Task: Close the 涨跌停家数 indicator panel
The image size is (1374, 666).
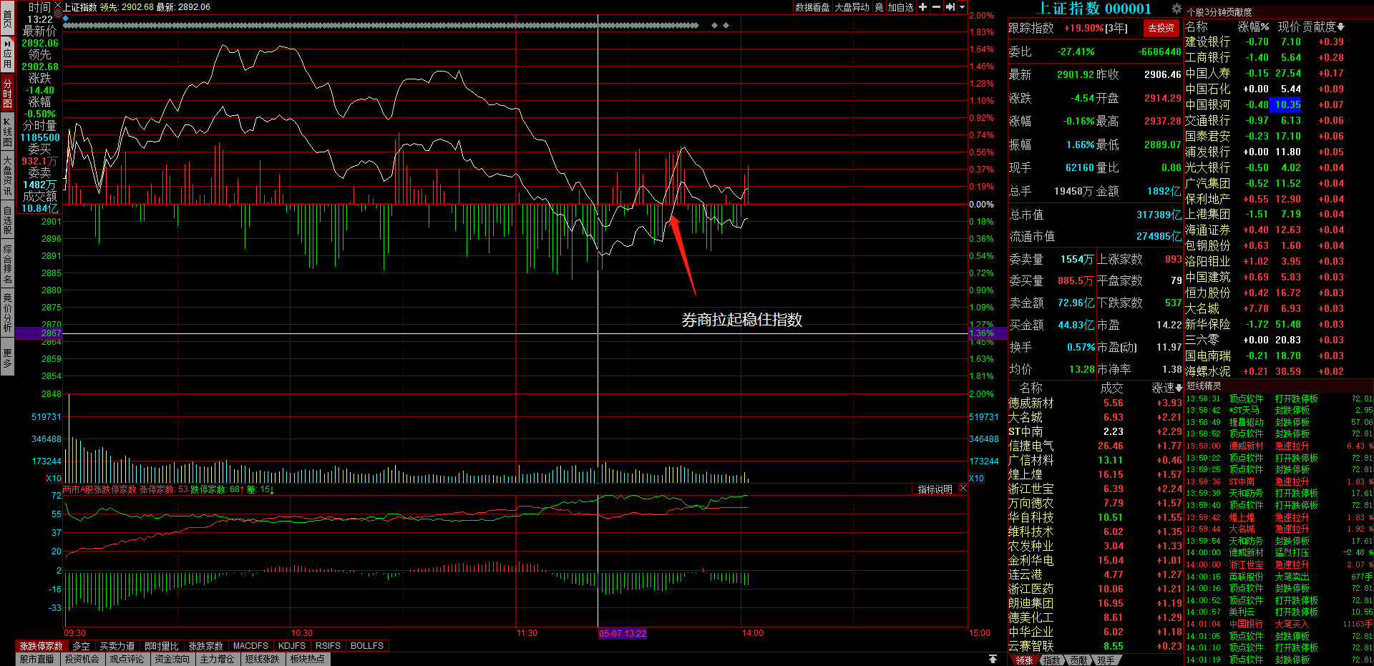Action: [963, 489]
